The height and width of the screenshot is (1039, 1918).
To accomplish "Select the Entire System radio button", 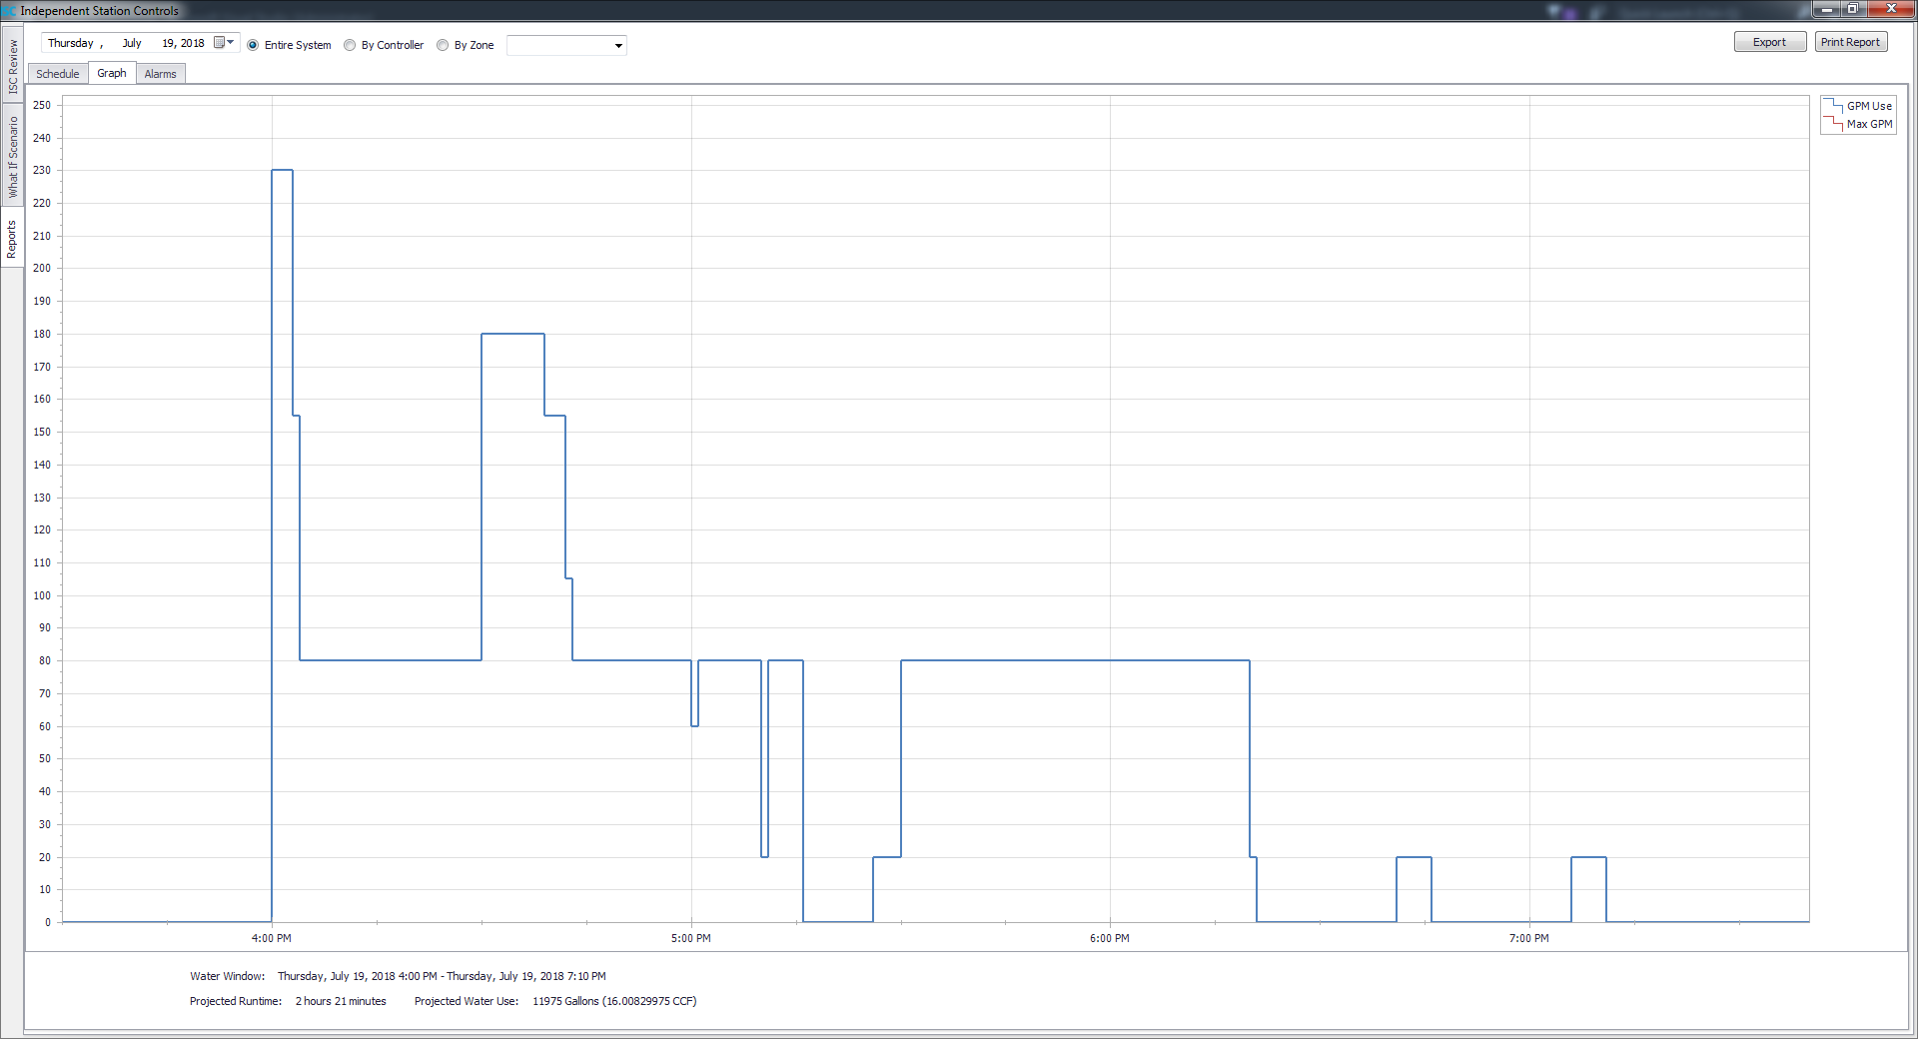I will tap(253, 45).
